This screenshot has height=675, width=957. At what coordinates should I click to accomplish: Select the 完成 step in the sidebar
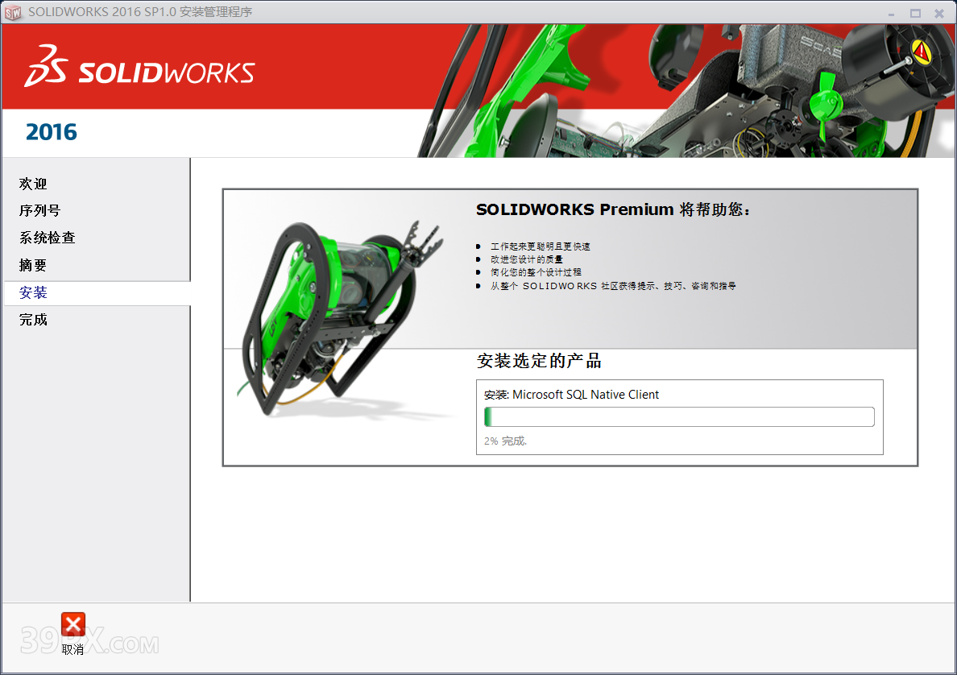coord(32,320)
